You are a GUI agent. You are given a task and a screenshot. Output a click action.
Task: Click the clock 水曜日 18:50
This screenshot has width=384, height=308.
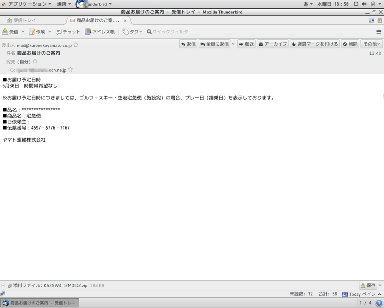[333, 4]
